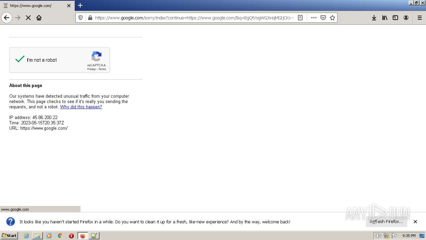Dismiss the Firefox refresh notification bar
The width and height of the screenshot is (426, 240).
point(415,222)
